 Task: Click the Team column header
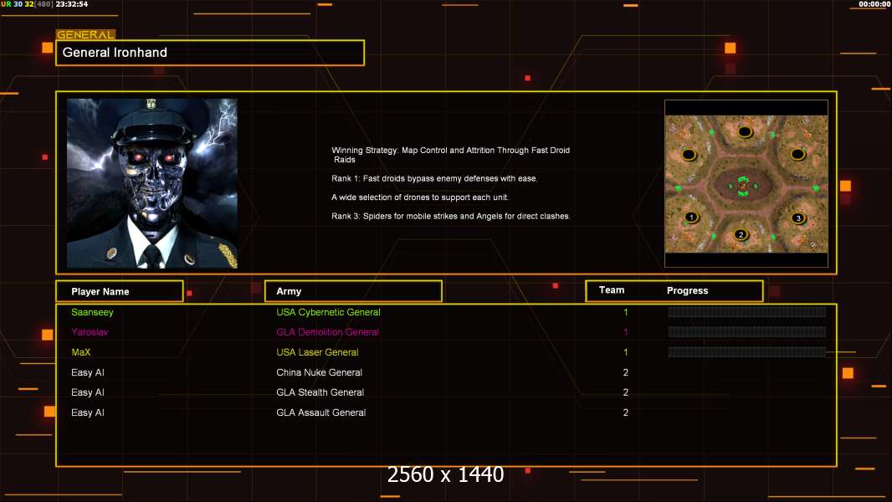[612, 290]
